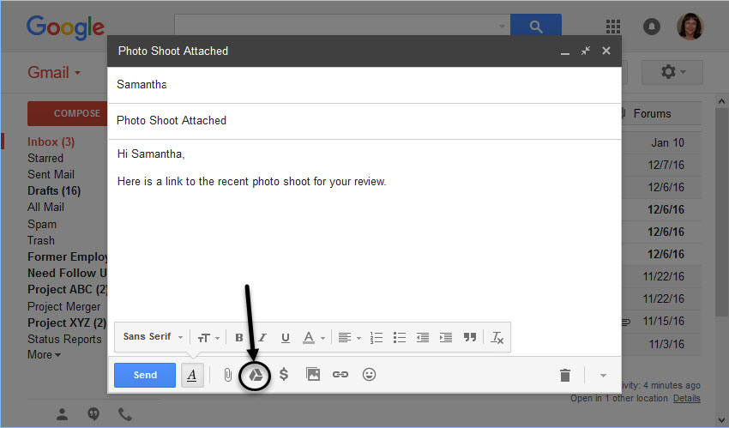Switch to Forums tab

coord(653,113)
